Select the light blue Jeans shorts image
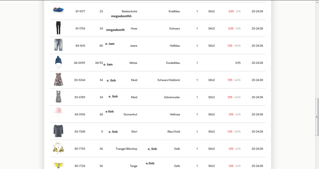This screenshot has height=169, width=319. (58, 45)
